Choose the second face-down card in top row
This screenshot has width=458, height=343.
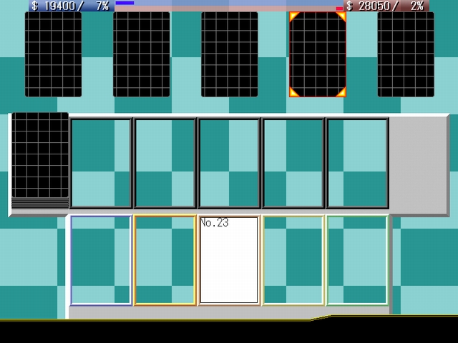point(142,54)
